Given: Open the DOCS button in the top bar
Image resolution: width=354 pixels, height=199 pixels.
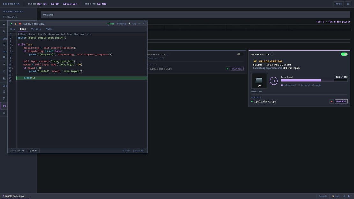Looking at the screenshot, I should (338, 4).
